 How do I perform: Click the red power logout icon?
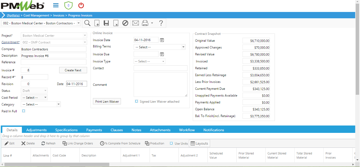pyautogui.click(x=81, y=5)
